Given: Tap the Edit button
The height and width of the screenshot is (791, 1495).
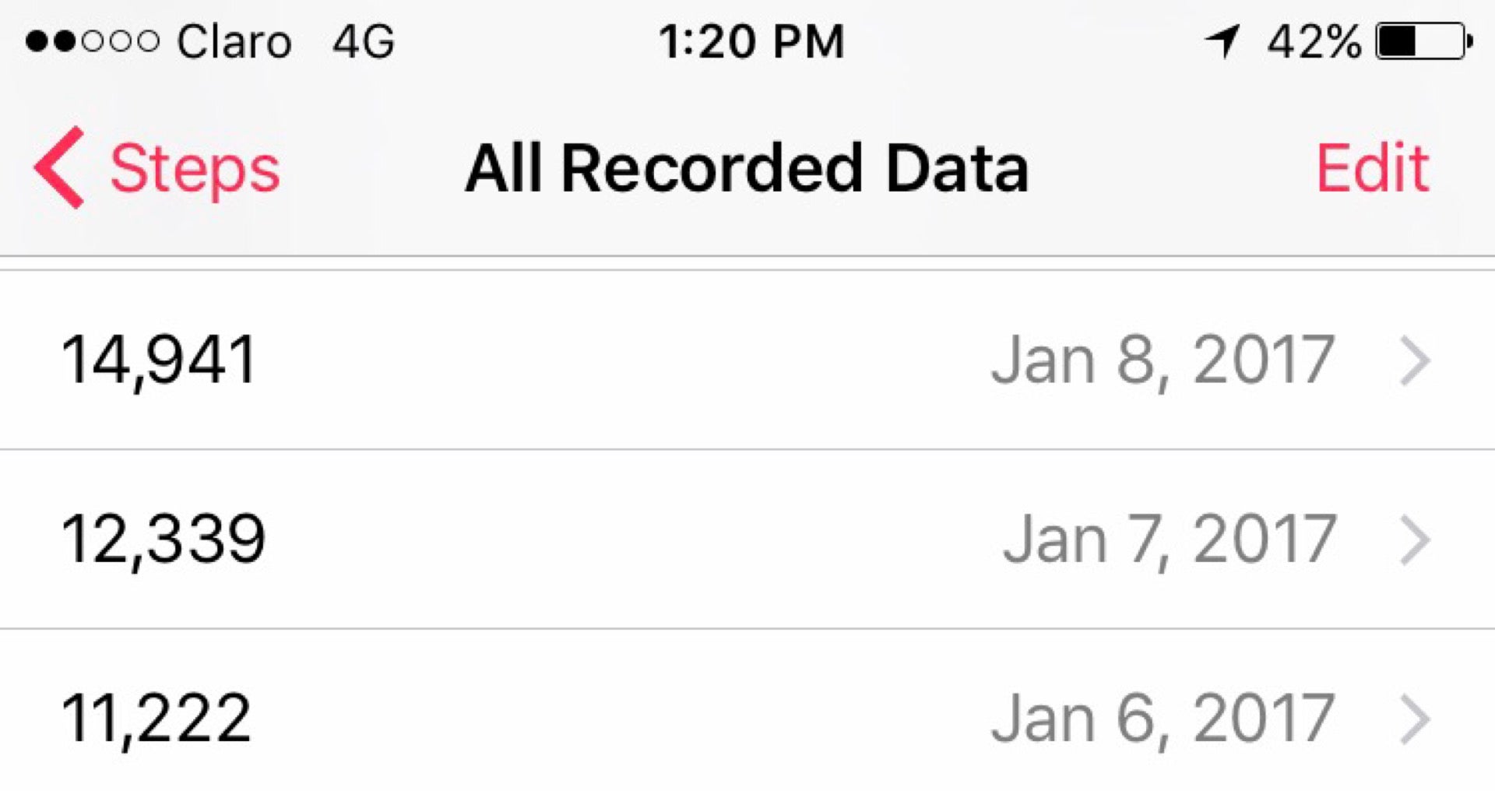Looking at the screenshot, I should click(x=1373, y=167).
